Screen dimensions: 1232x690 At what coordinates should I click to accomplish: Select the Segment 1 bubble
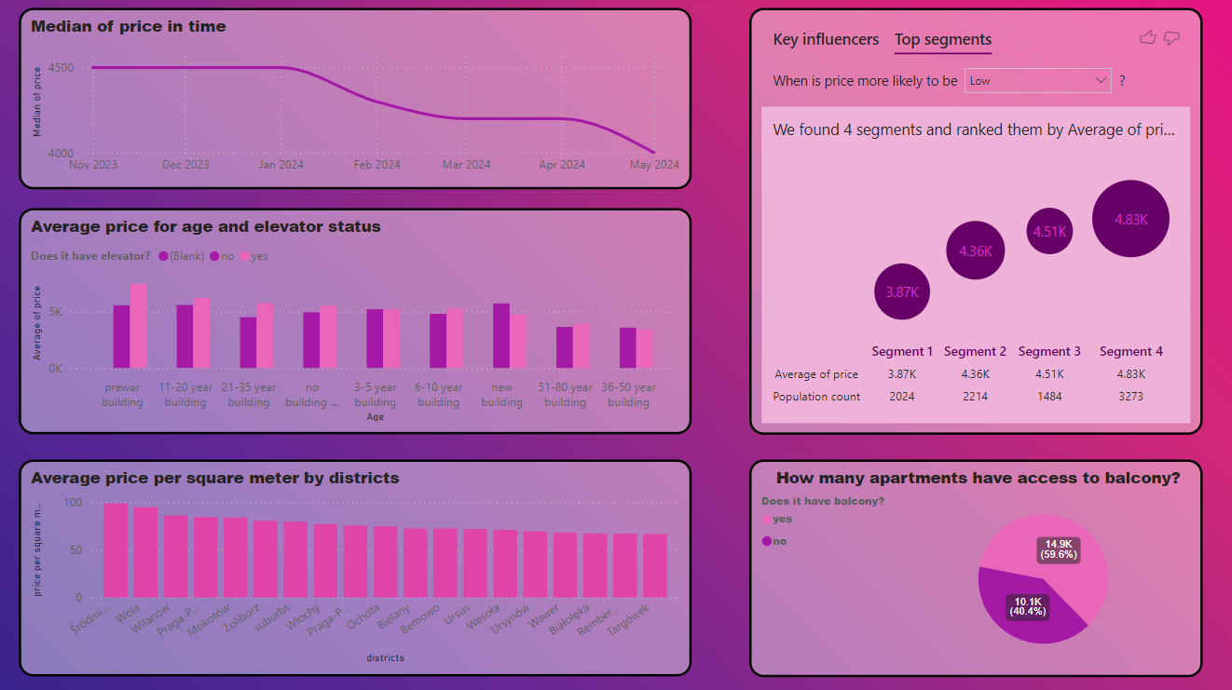click(901, 291)
